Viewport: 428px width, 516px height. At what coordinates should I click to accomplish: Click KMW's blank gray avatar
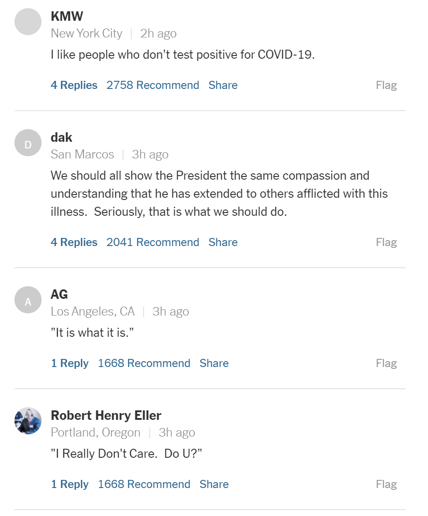coord(28,22)
